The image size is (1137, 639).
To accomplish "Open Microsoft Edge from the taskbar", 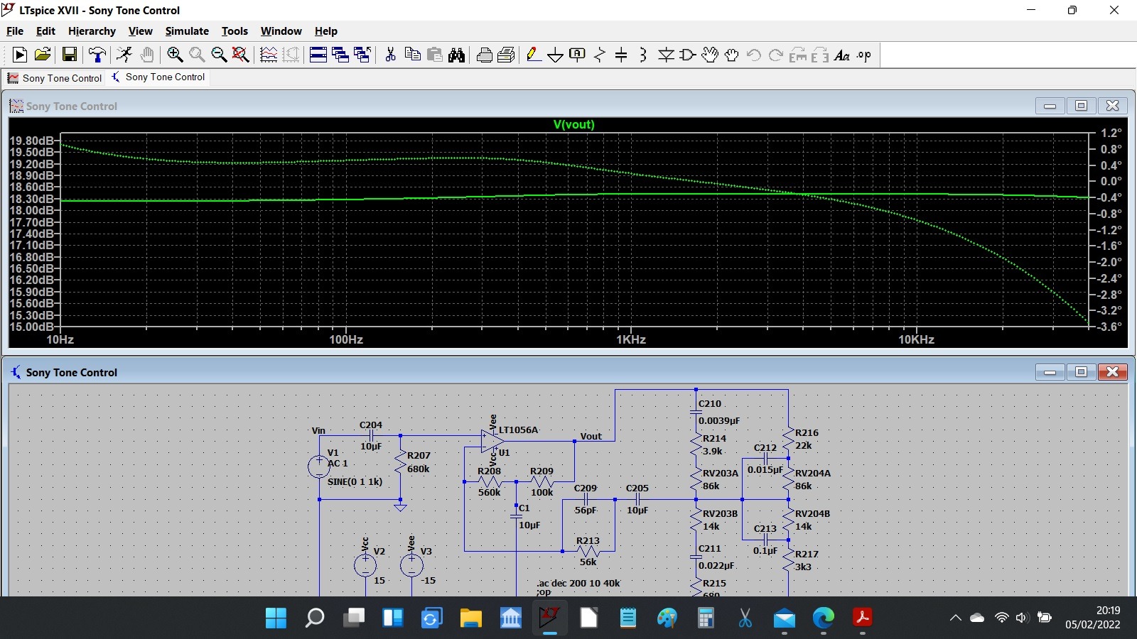I will click(824, 618).
